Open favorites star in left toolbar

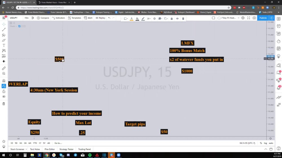click(4, 141)
